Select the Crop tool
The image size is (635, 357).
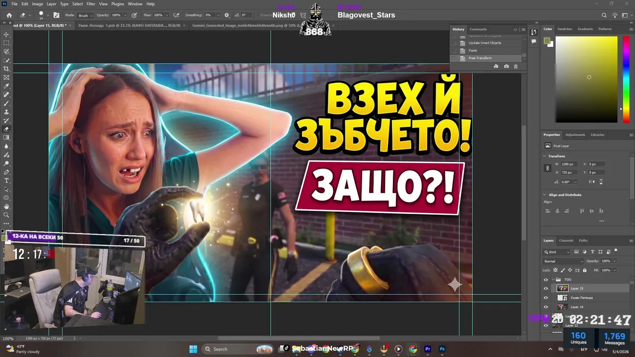point(6,69)
